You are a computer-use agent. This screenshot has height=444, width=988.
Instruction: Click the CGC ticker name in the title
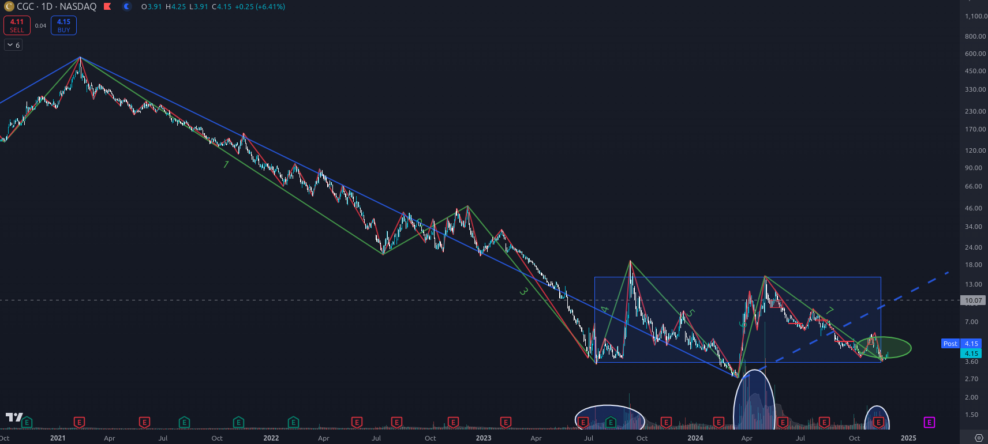pos(25,7)
